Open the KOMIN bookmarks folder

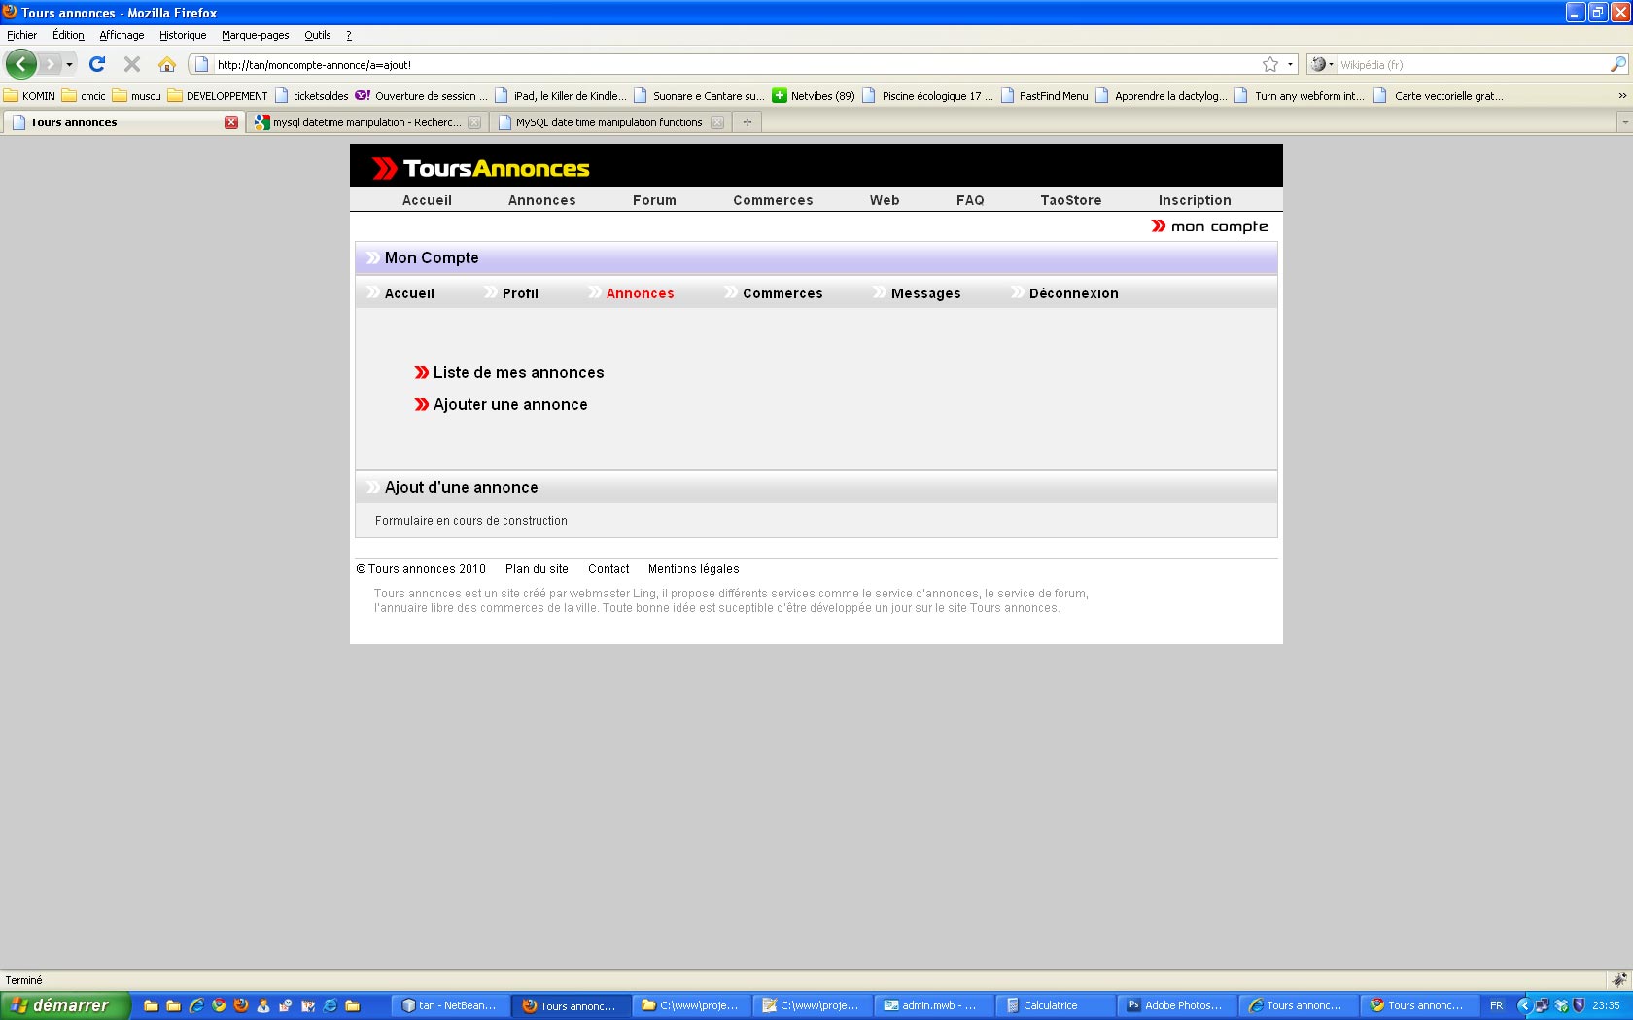coord(29,96)
